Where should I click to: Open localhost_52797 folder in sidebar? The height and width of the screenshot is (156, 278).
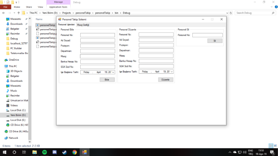19,43
